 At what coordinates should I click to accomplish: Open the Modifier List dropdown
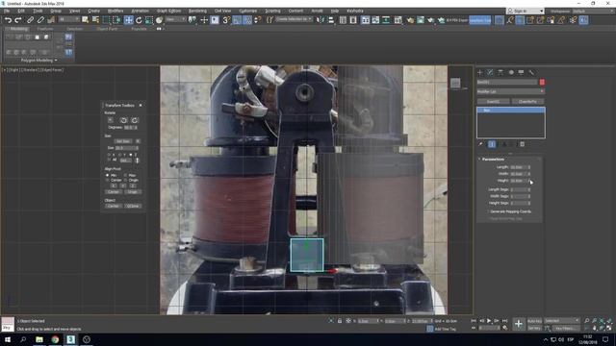coord(510,91)
